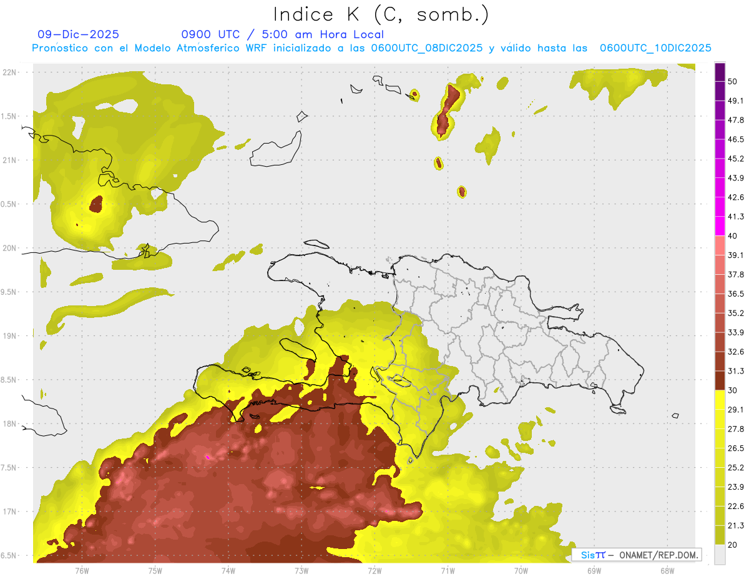
Task: Pick the dark purple swatch above the 50 value
Action: 720,72
